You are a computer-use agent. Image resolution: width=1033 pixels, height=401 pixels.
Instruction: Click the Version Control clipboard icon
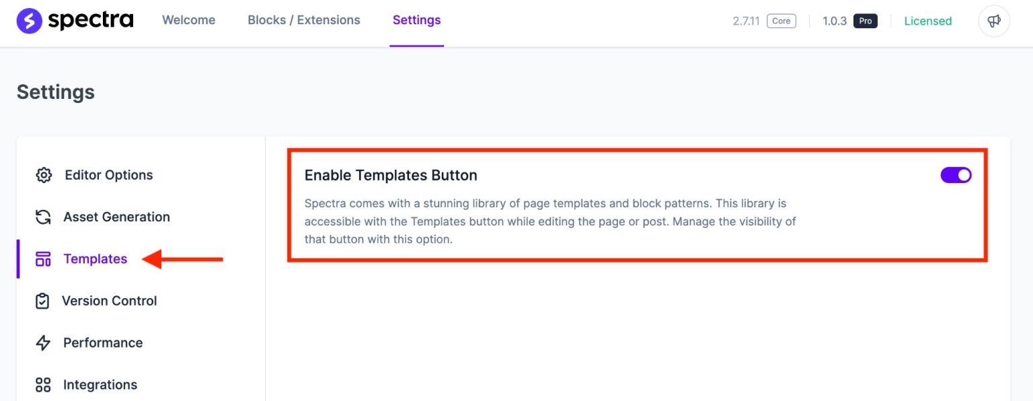point(42,301)
